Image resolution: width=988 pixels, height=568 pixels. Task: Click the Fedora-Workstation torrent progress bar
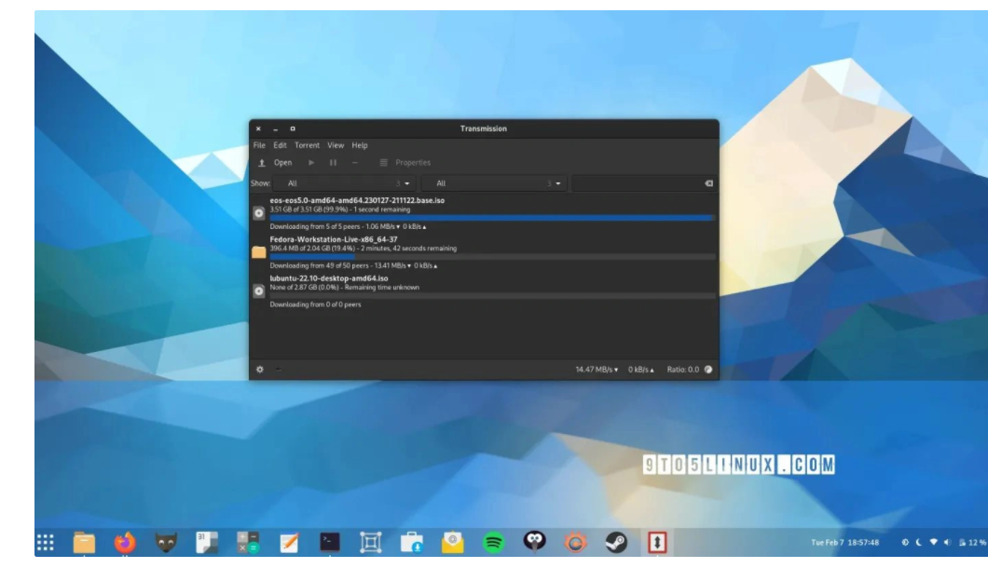click(x=492, y=257)
